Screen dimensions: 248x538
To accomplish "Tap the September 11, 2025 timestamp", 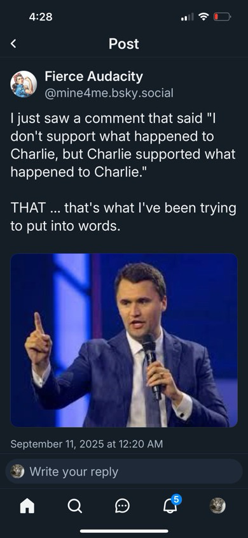I will click(87, 444).
